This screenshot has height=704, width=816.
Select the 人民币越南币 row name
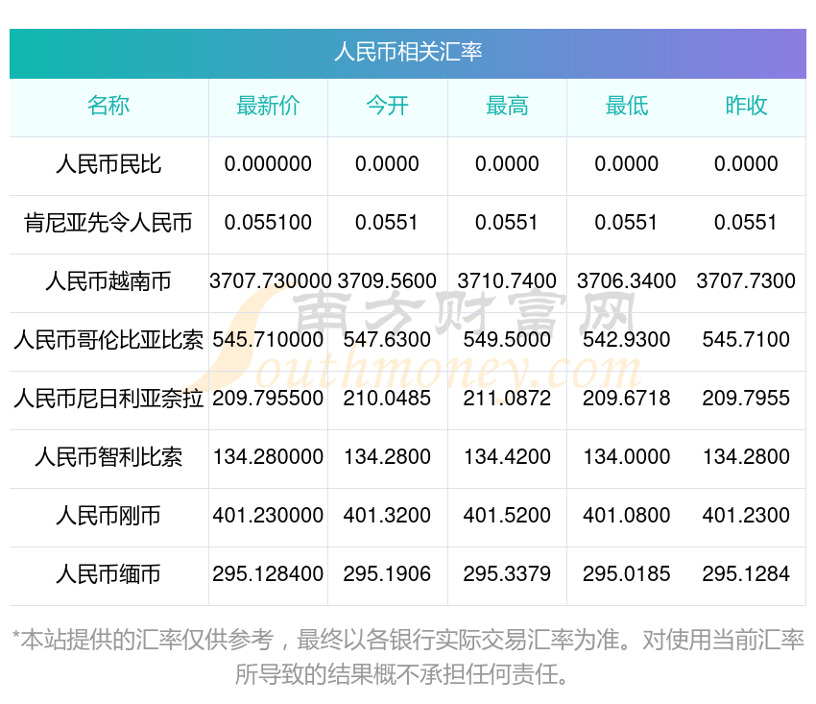pyautogui.click(x=108, y=281)
